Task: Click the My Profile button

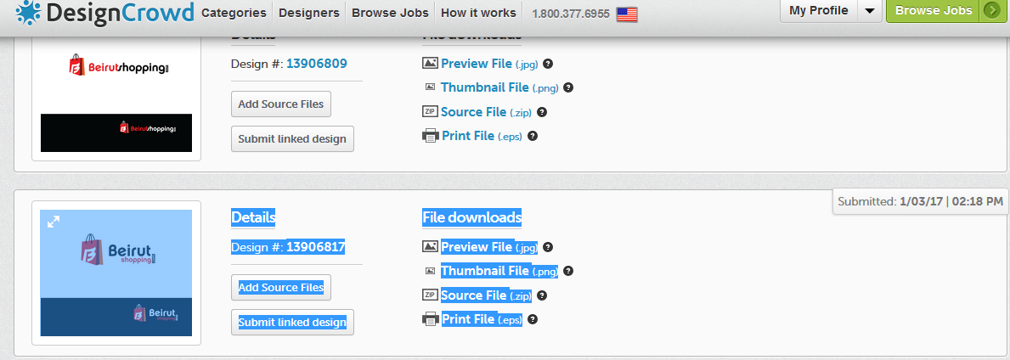Action: (x=819, y=11)
